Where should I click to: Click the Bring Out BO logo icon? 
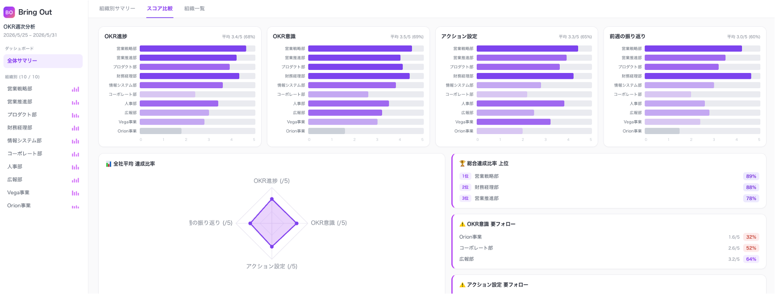pyautogui.click(x=9, y=12)
